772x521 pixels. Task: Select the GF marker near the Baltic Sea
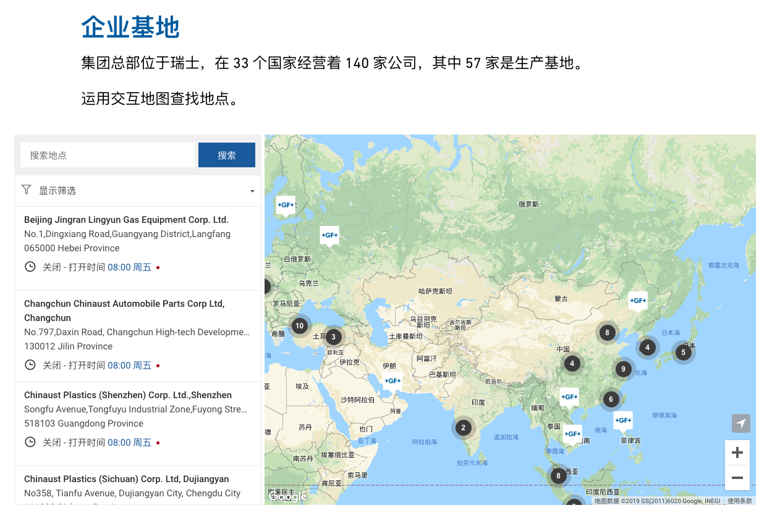click(x=286, y=204)
